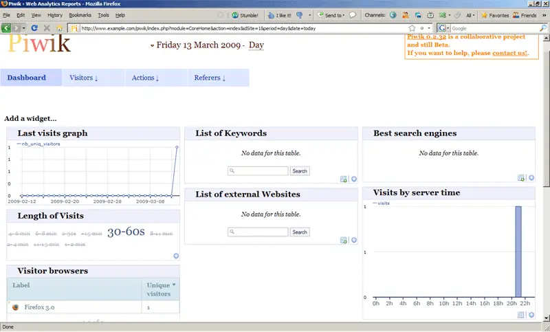Viewport: 550px width, 332px height.
Task: Click the Piwik site favicon in address bar
Action: pos(74,28)
